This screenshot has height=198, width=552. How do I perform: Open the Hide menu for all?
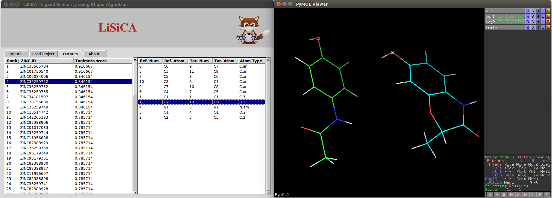[x=538, y=11]
